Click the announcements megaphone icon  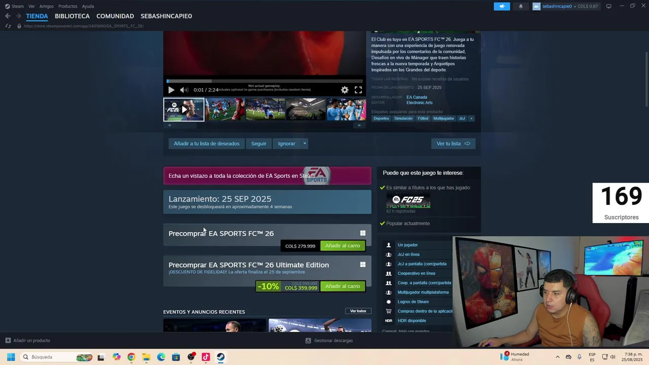tap(502, 6)
